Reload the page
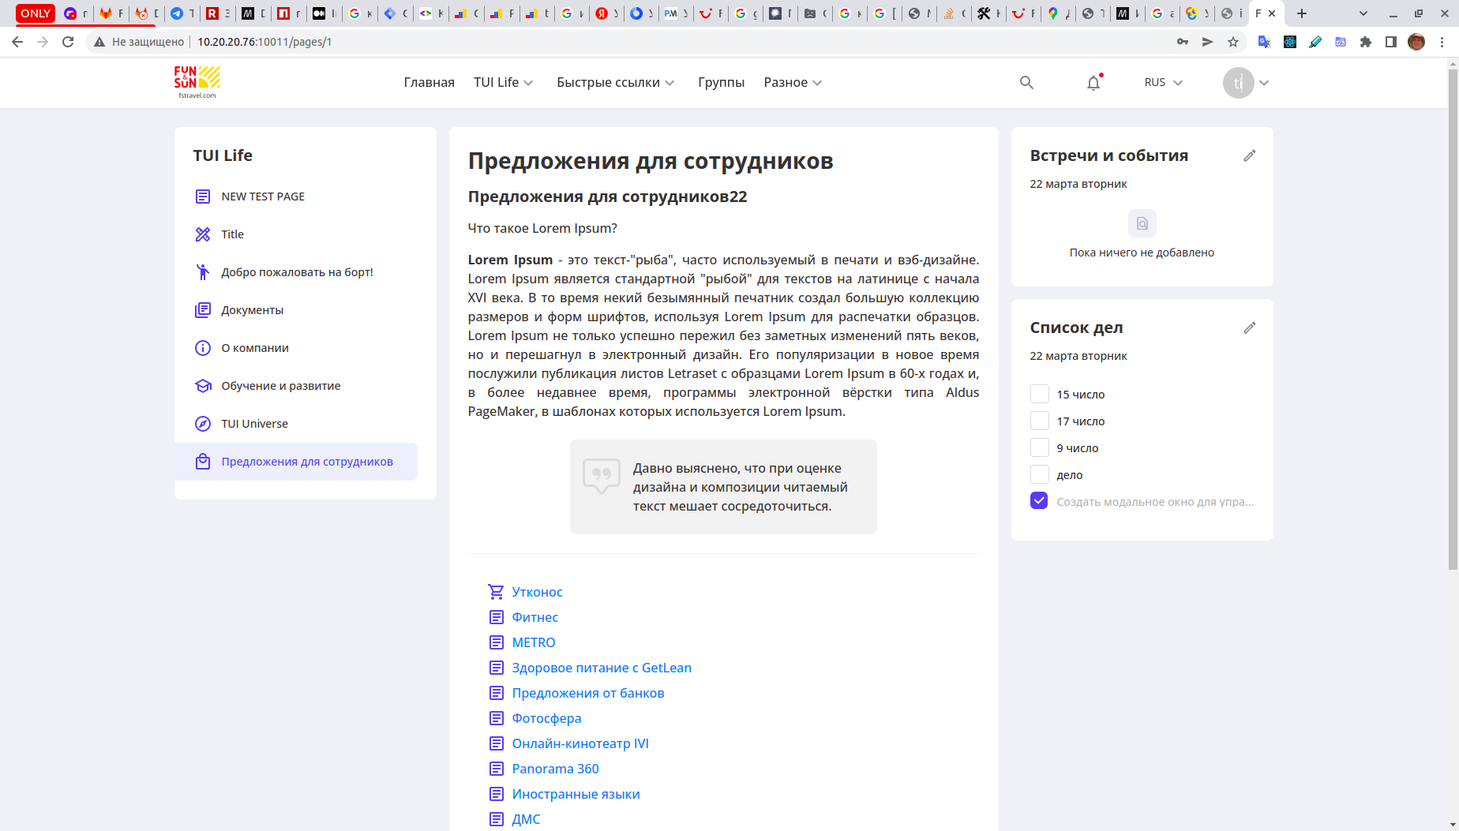The width and height of the screenshot is (1459, 831). [x=68, y=42]
